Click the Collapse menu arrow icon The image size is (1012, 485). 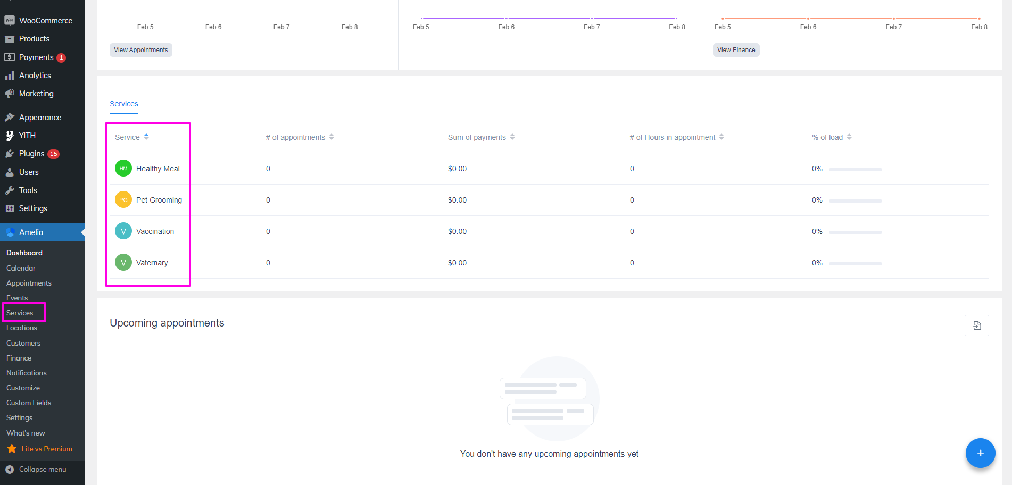click(x=10, y=469)
